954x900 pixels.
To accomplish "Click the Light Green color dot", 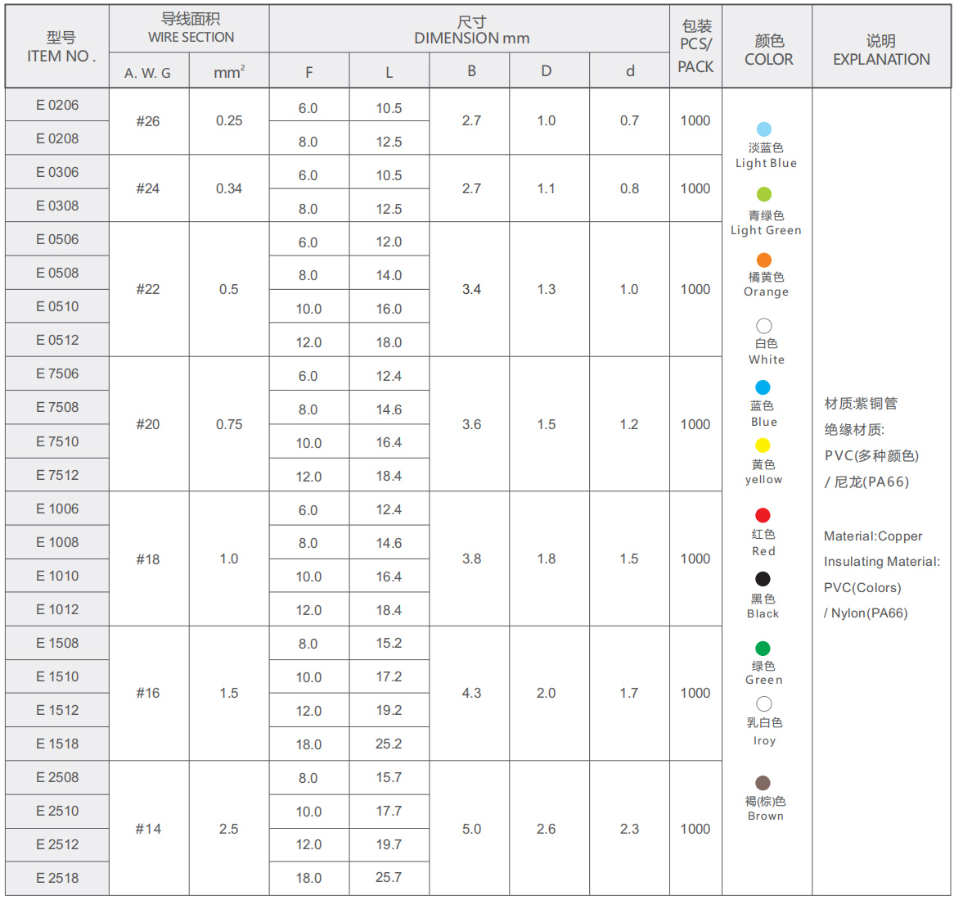I will click(763, 194).
